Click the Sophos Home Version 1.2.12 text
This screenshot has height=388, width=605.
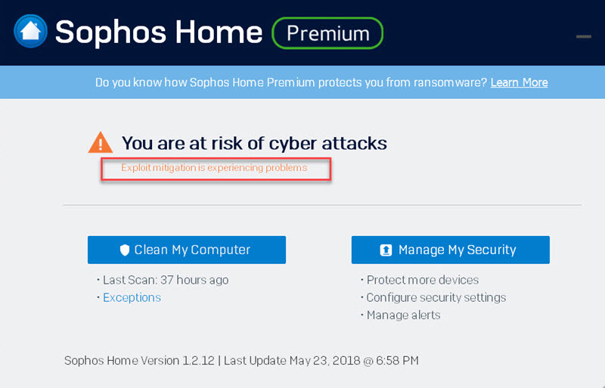(138, 361)
